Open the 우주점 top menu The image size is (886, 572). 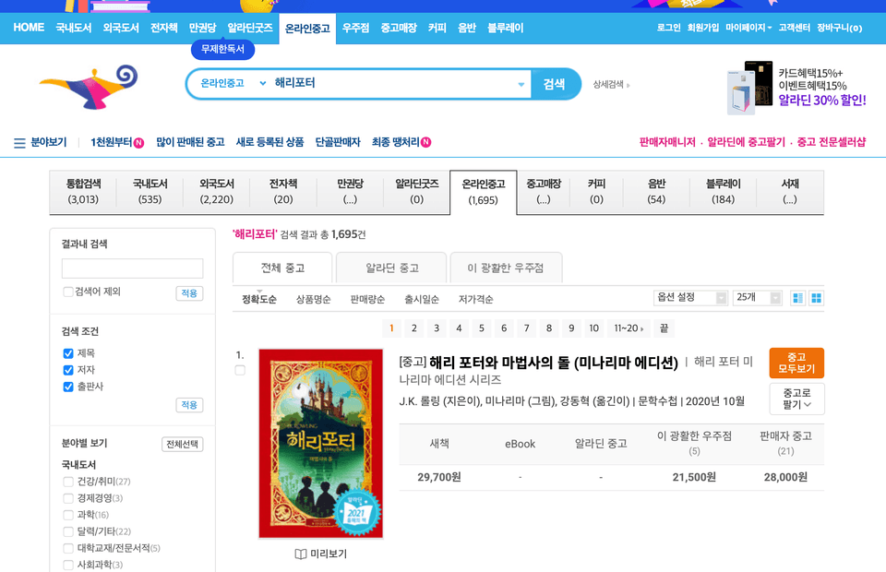[x=355, y=28]
